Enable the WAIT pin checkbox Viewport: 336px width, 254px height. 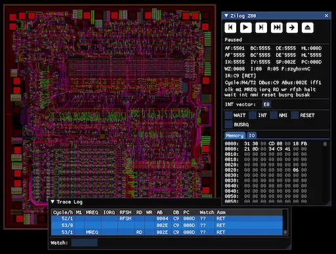(x=228, y=115)
